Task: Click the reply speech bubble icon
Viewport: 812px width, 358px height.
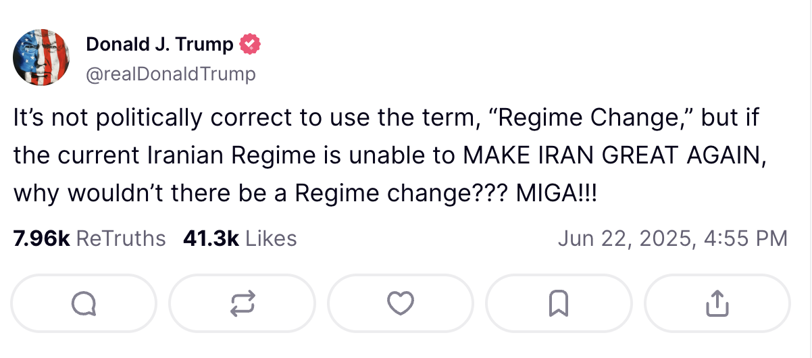Action: pos(84,303)
